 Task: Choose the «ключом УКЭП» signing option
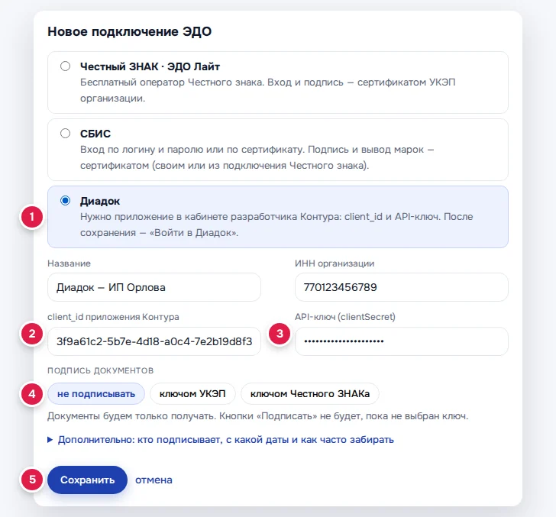[192, 393]
